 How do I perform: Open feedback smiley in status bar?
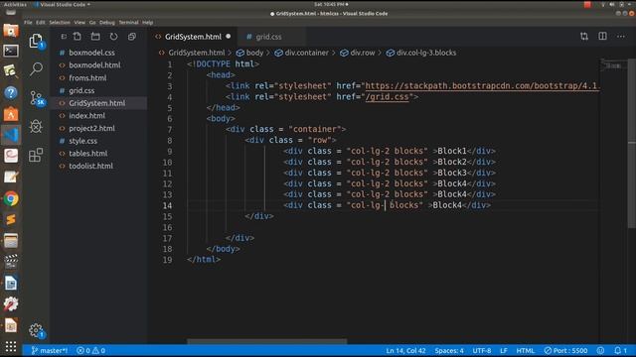pyautogui.click(x=600, y=350)
